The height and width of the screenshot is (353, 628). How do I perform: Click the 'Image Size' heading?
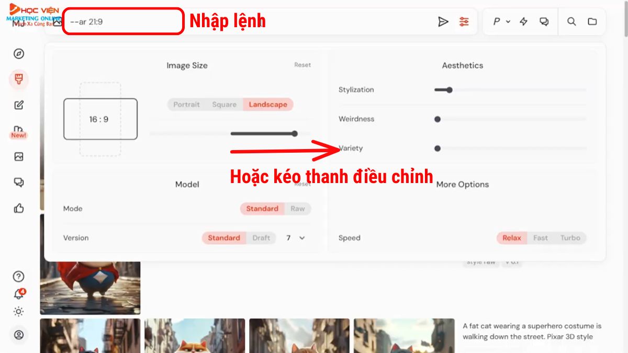[187, 65]
